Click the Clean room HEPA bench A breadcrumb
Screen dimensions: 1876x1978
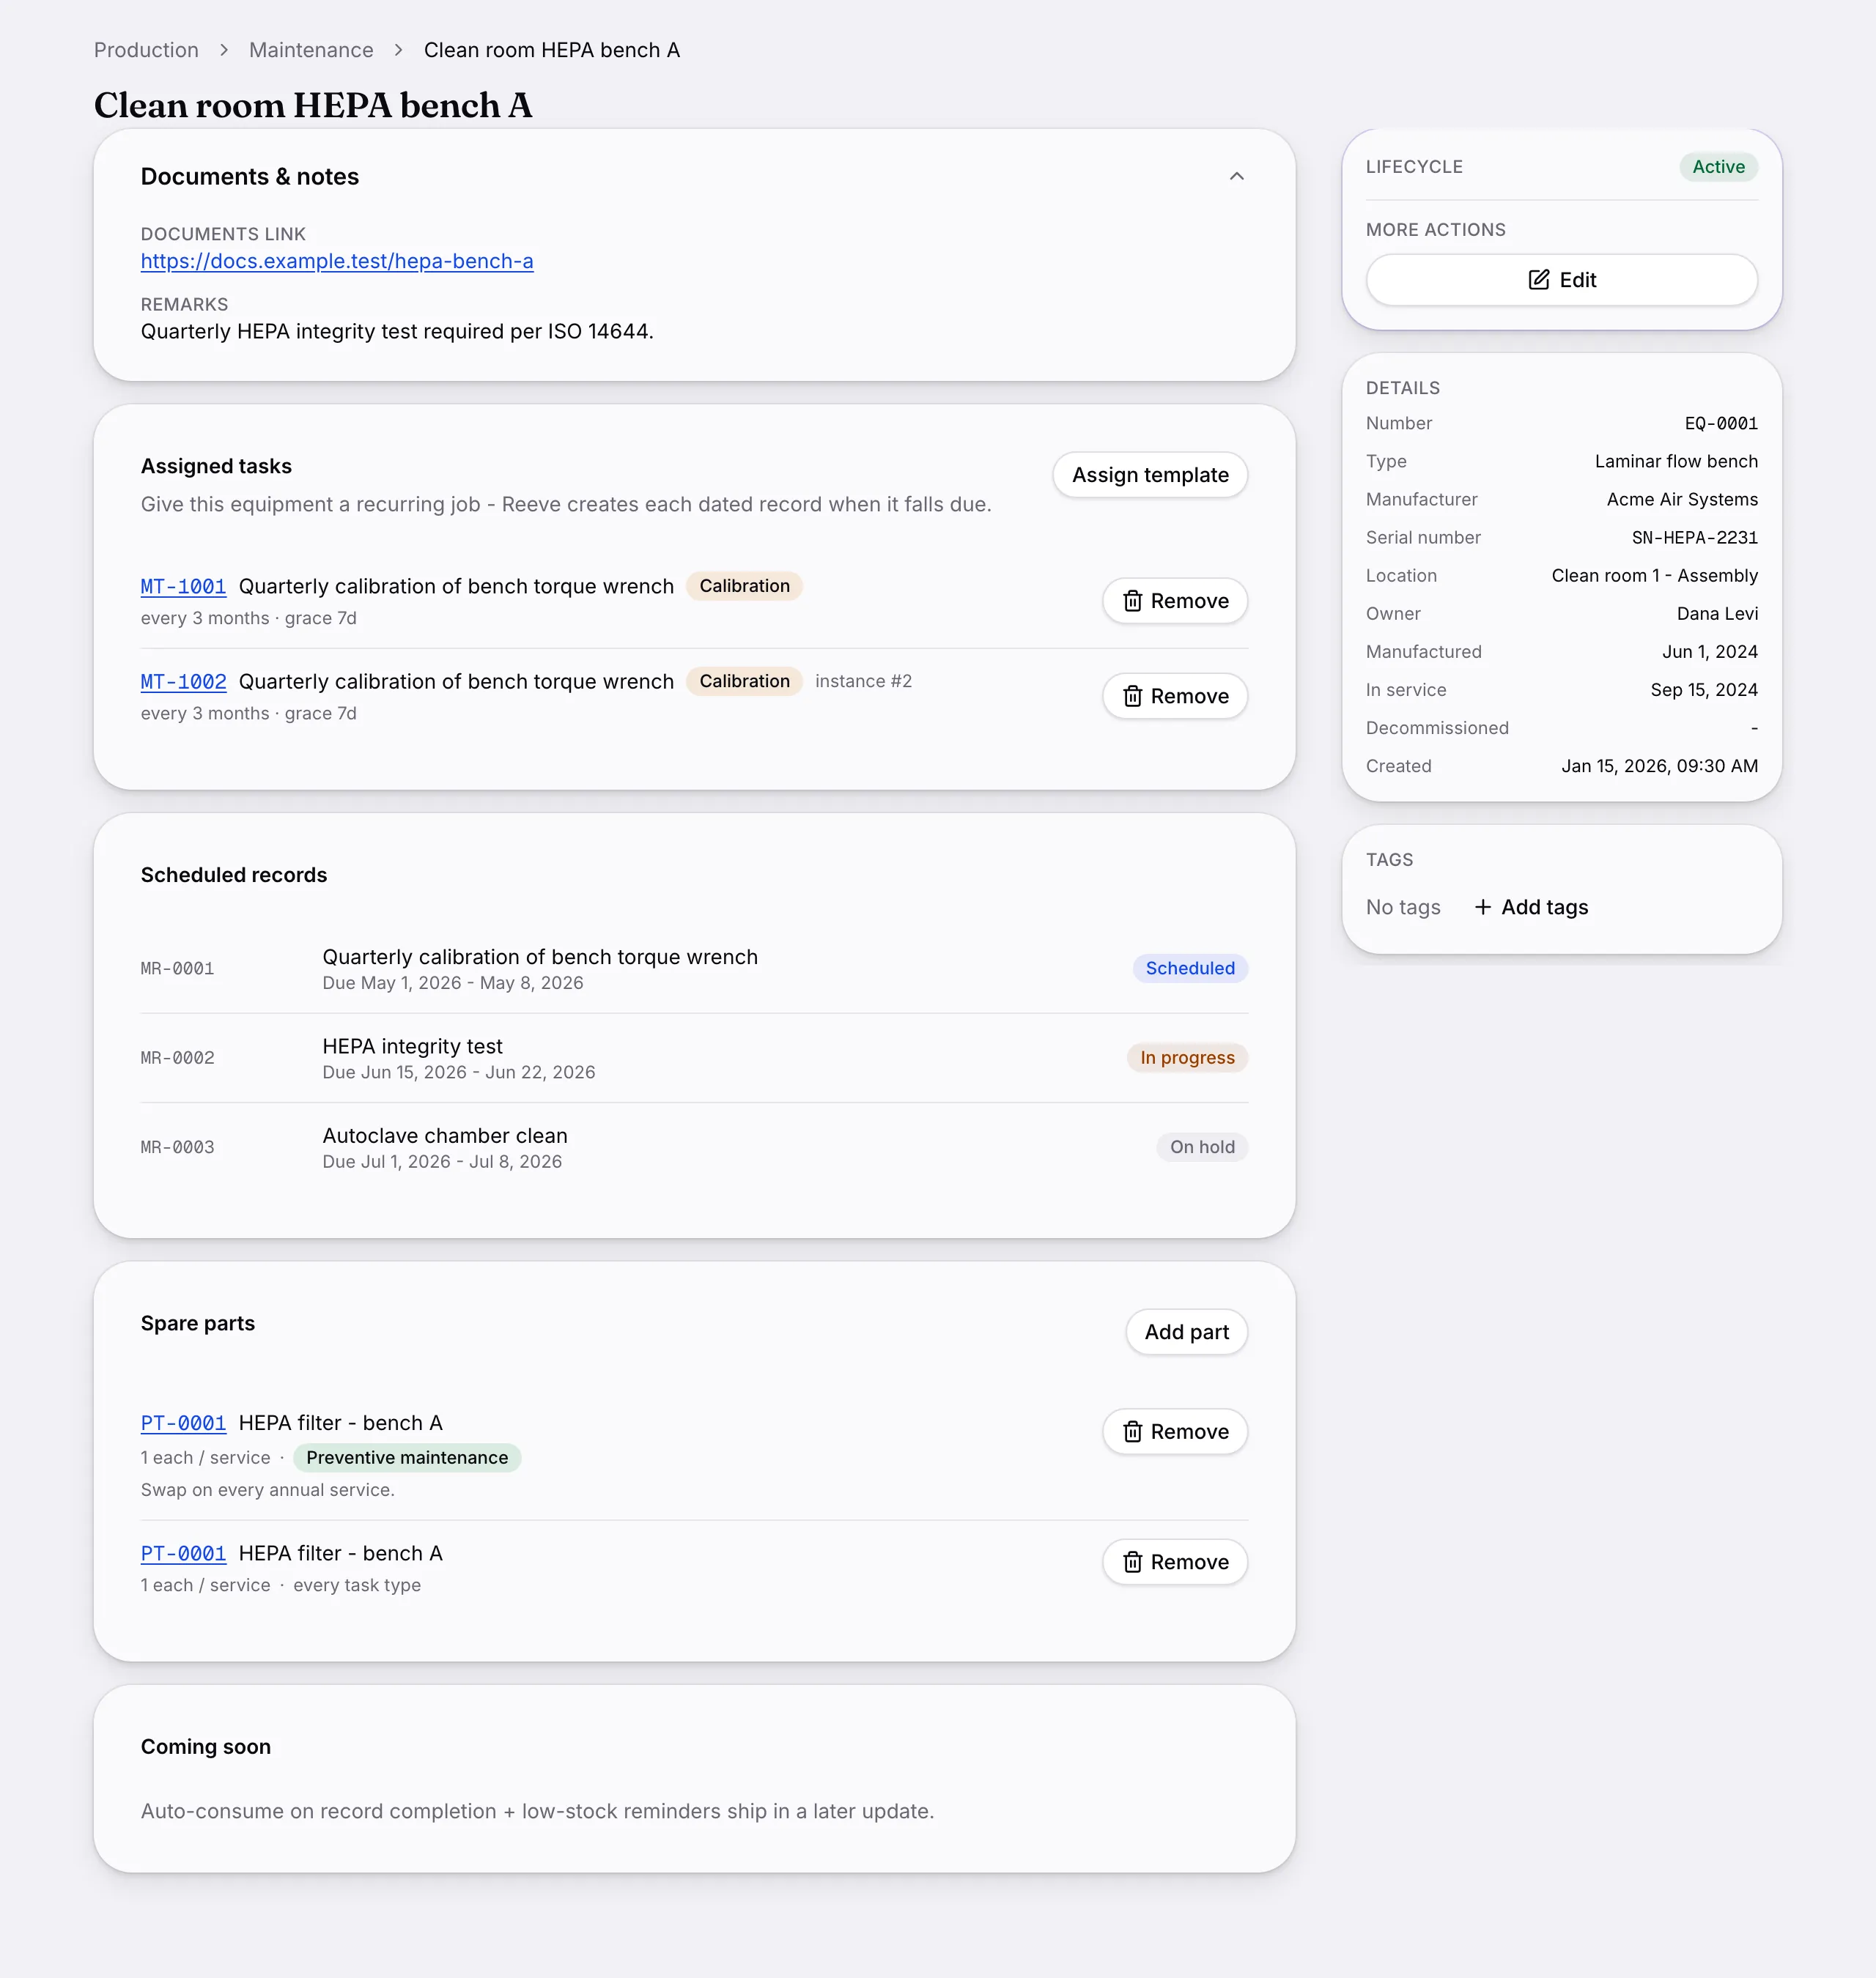point(552,50)
